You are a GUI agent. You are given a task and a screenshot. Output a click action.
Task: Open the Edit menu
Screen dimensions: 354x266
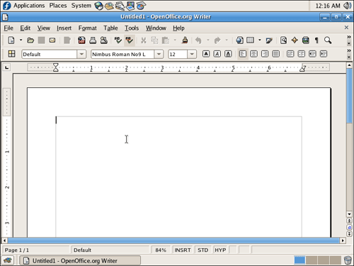pos(25,28)
